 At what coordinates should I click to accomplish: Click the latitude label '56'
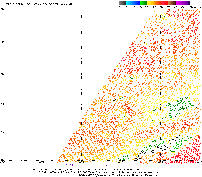coord(2,74)
